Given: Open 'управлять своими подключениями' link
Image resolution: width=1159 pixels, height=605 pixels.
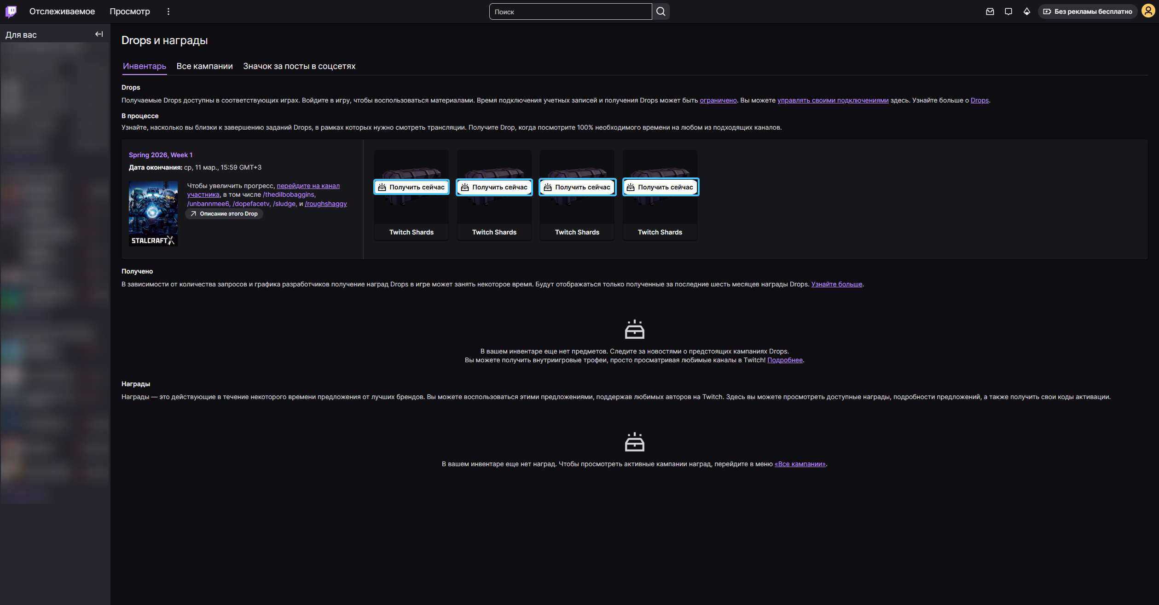Looking at the screenshot, I should [x=833, y=100].
